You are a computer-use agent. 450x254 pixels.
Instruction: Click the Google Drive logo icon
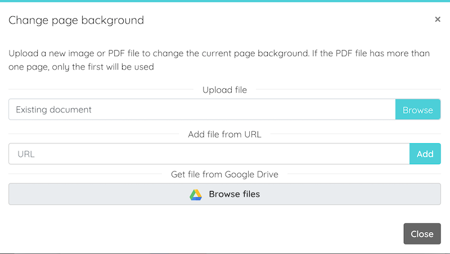tap(196, 194)
